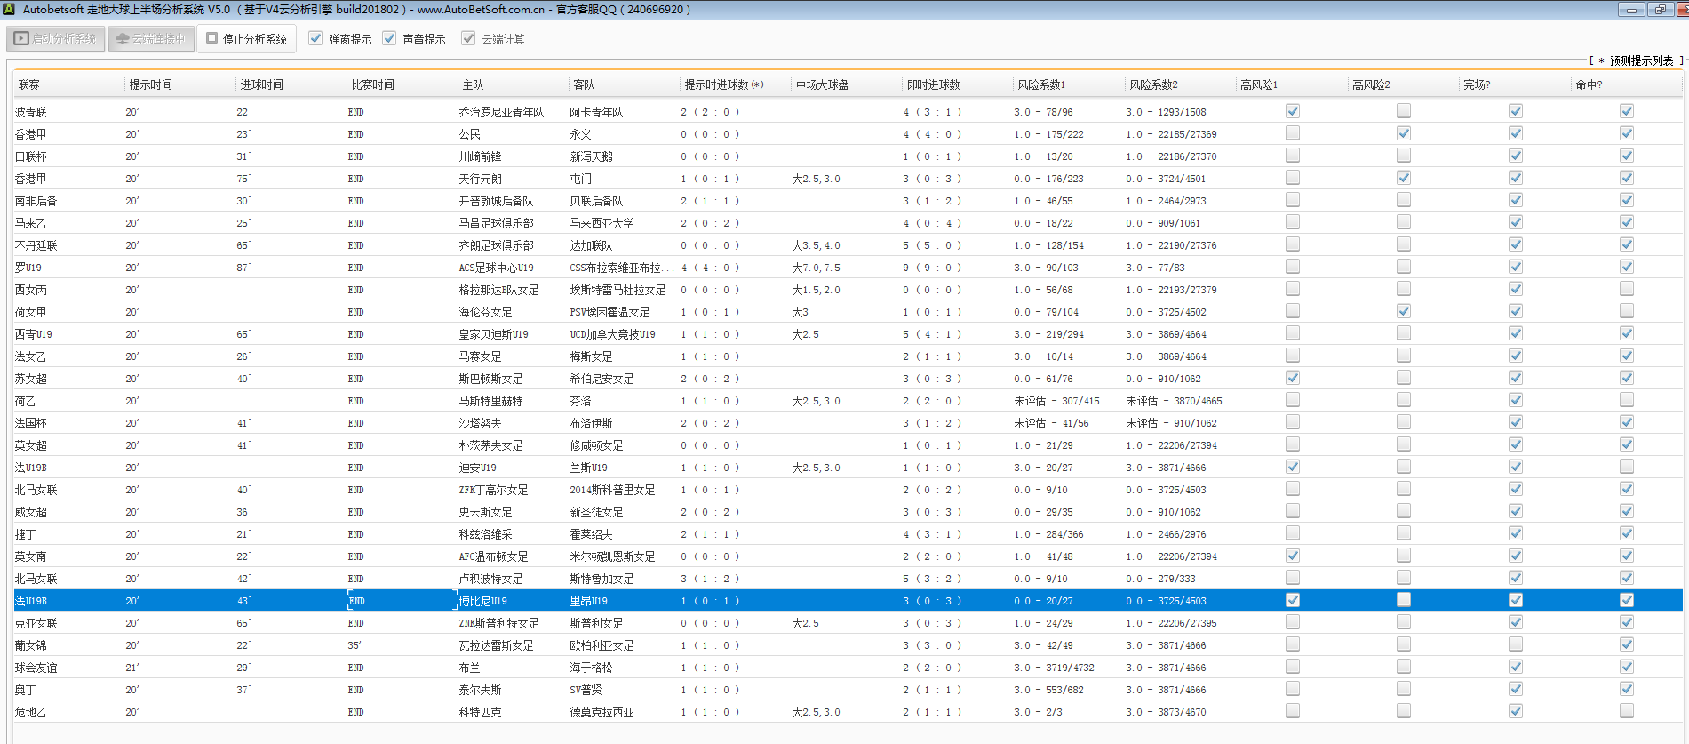This screenshot has height=744, width=1689.
Task: Click the 预测提示列表 label
Action: pyautogui.click(x=1640, y=60)
